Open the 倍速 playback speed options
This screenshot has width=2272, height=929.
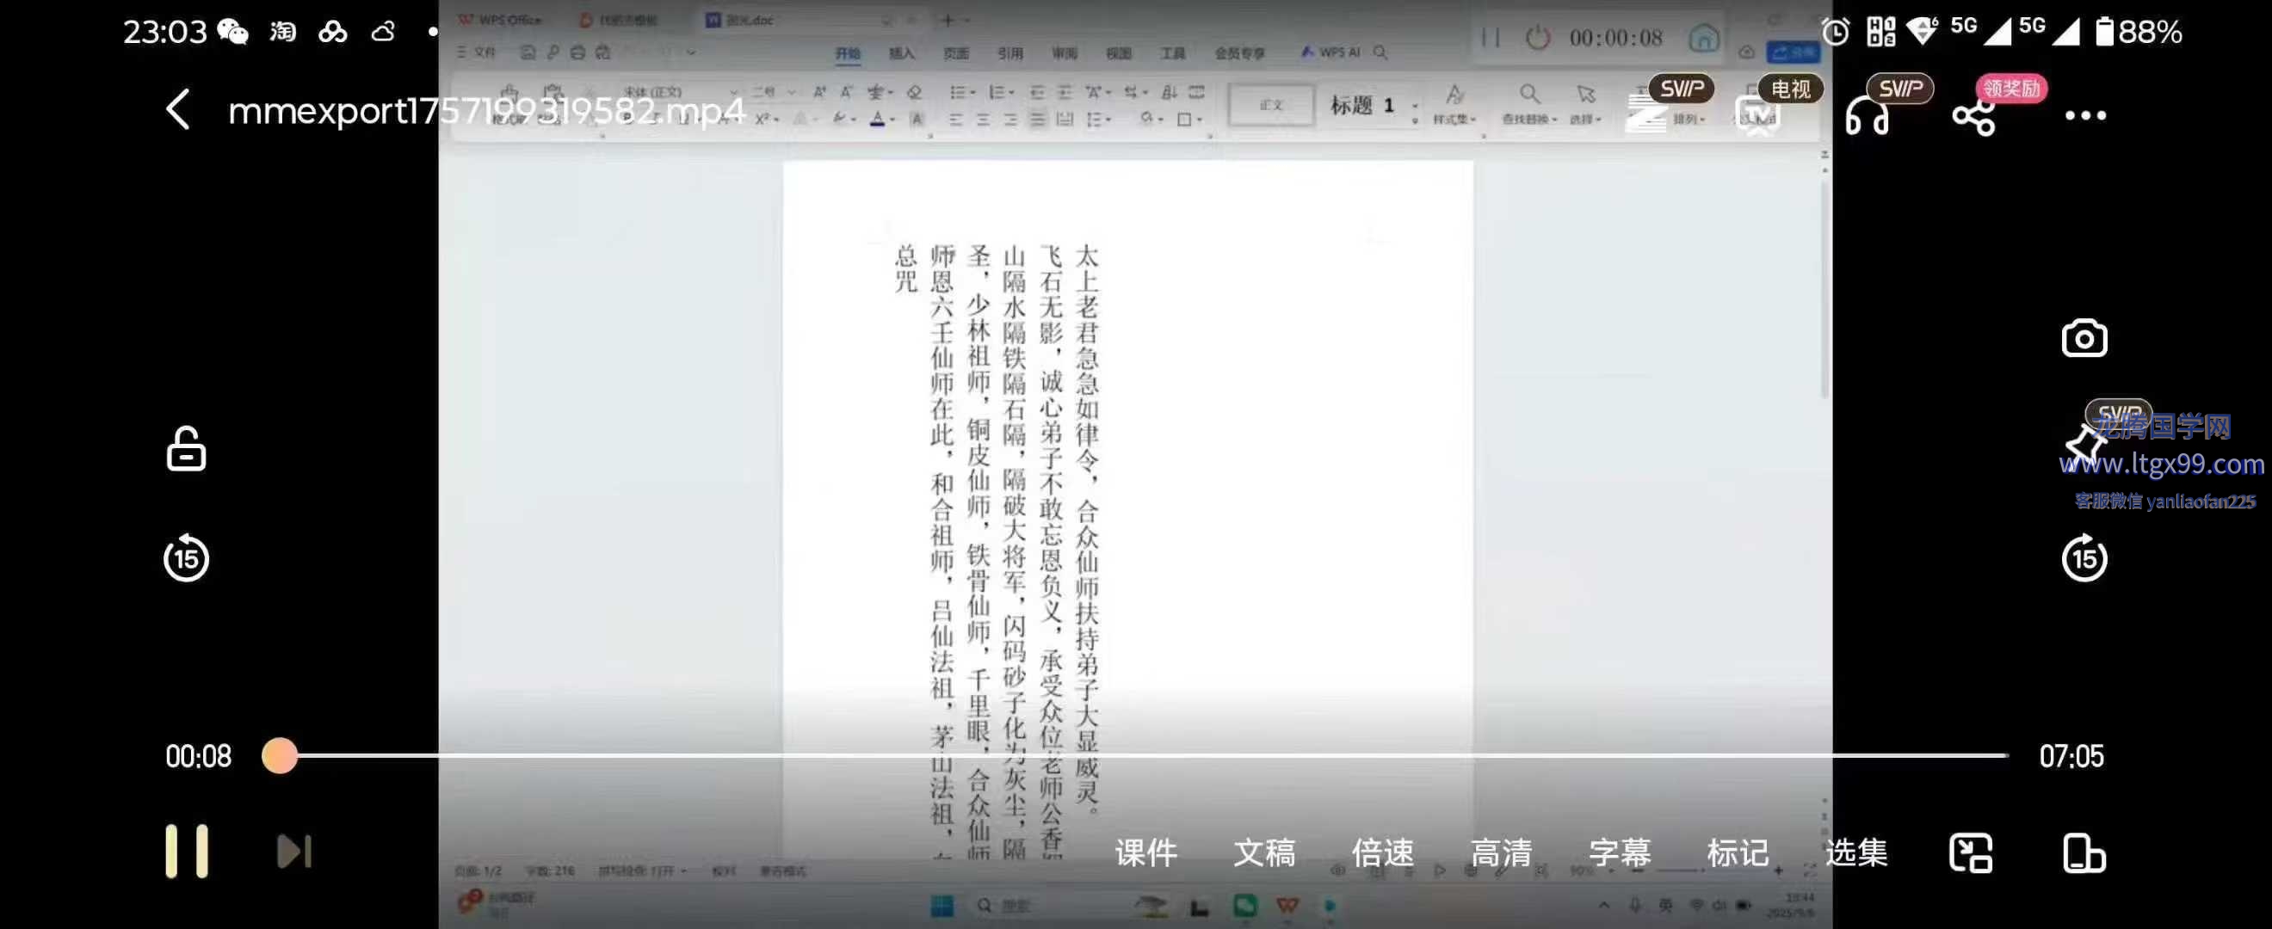(x=1382, y=852)
